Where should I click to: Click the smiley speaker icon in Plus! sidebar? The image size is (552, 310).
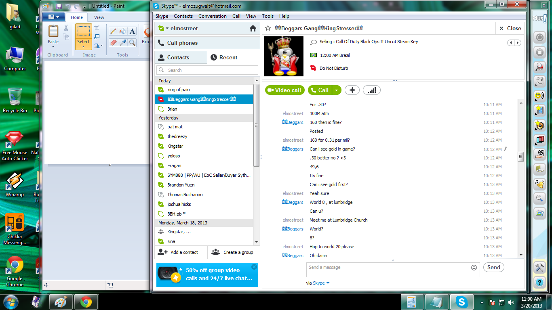click(539, 96)
